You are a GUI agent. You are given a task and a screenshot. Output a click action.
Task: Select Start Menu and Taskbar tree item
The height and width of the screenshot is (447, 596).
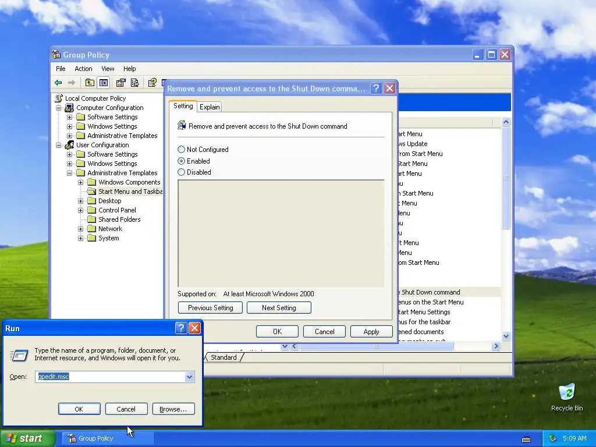(x=130, y=191)
